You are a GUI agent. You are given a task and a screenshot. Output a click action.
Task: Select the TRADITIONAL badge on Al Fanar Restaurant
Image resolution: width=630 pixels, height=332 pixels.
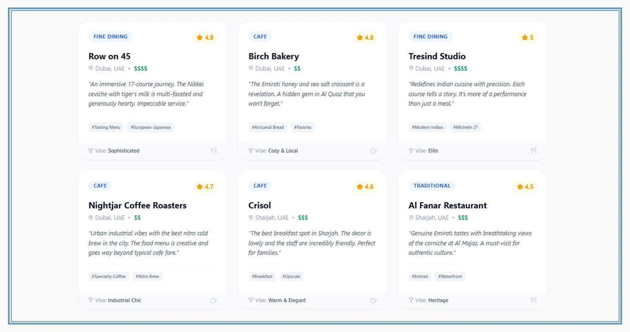coord(432,185)
